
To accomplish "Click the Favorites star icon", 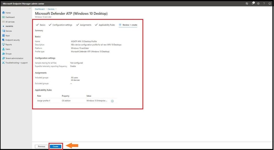I will pos(4,26).
